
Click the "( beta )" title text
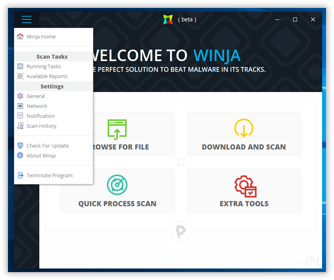click(187, 19)
